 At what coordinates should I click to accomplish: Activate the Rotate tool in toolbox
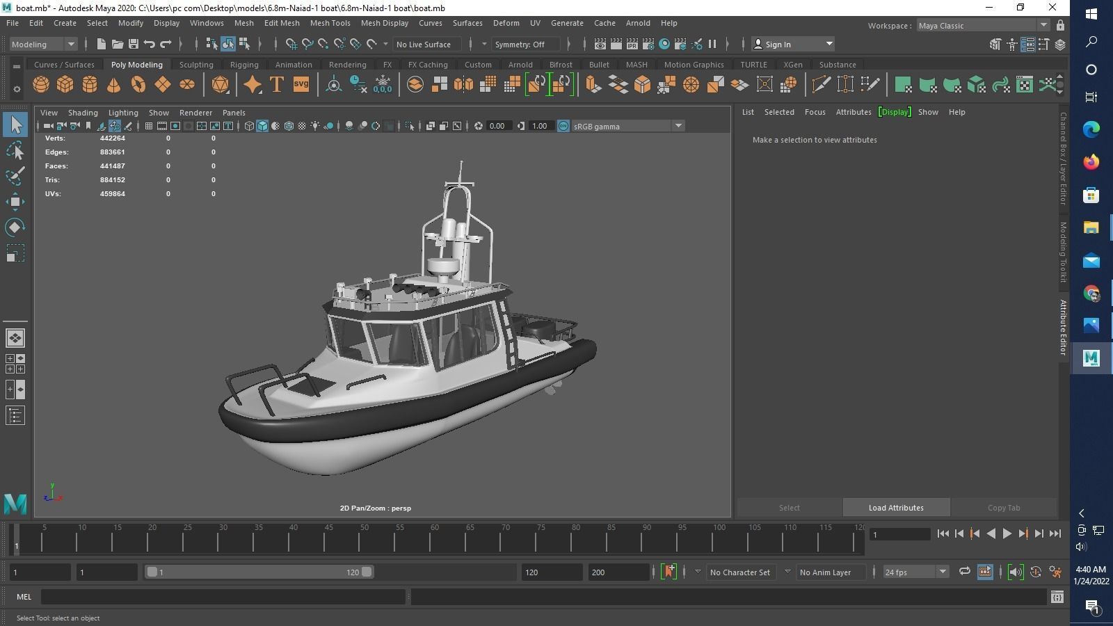click(15, 227)
